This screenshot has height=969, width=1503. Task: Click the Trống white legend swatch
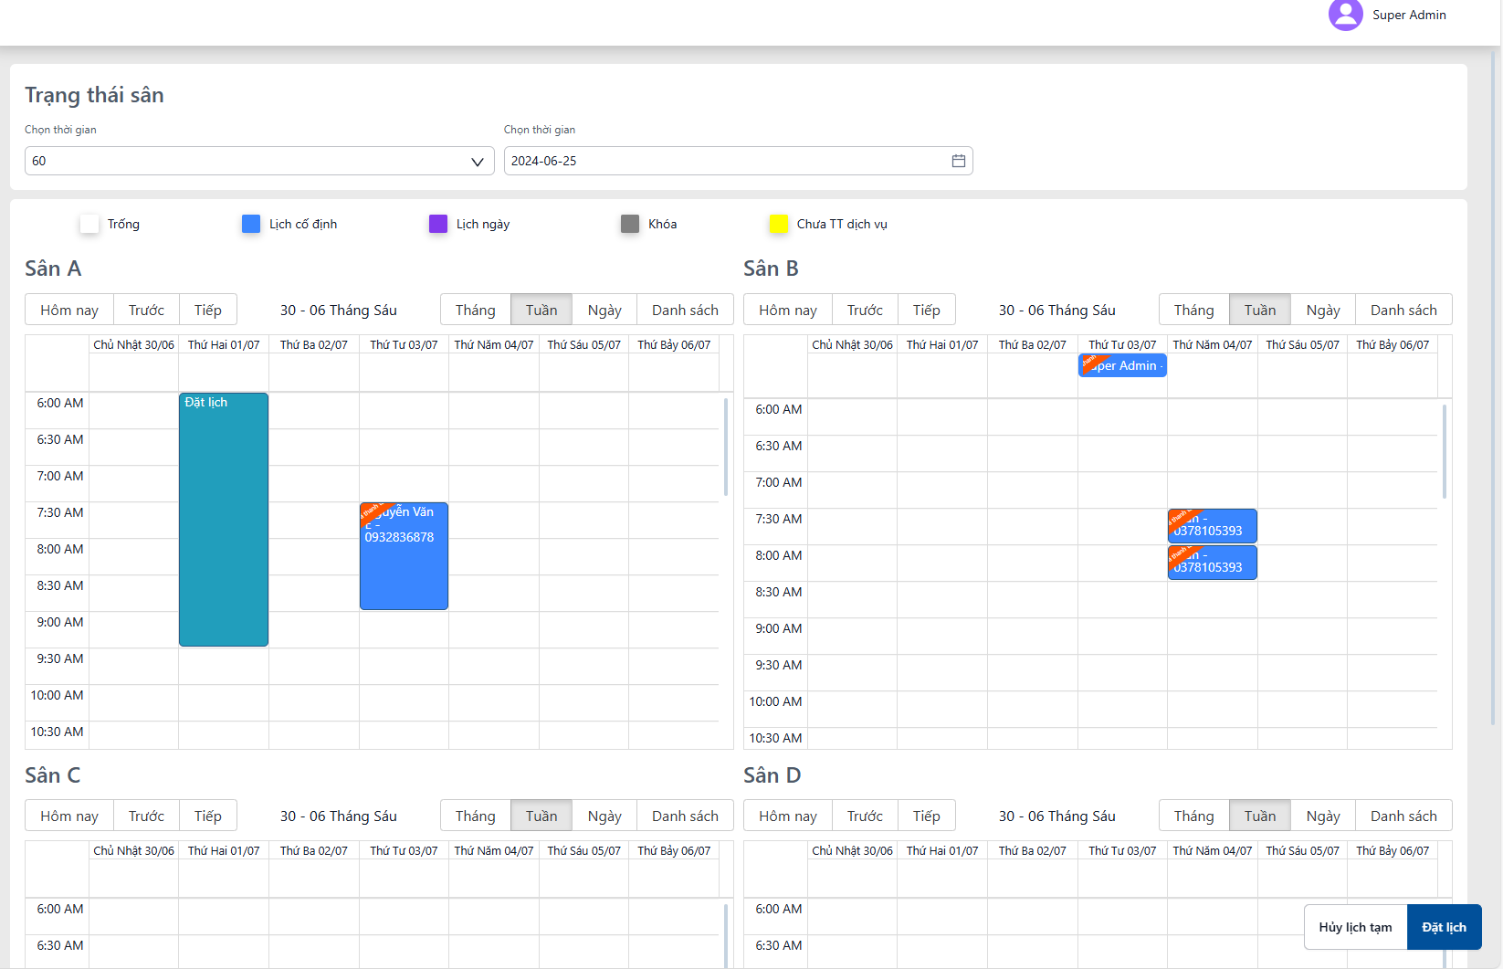pyautogui.click(x=89, y=224)
